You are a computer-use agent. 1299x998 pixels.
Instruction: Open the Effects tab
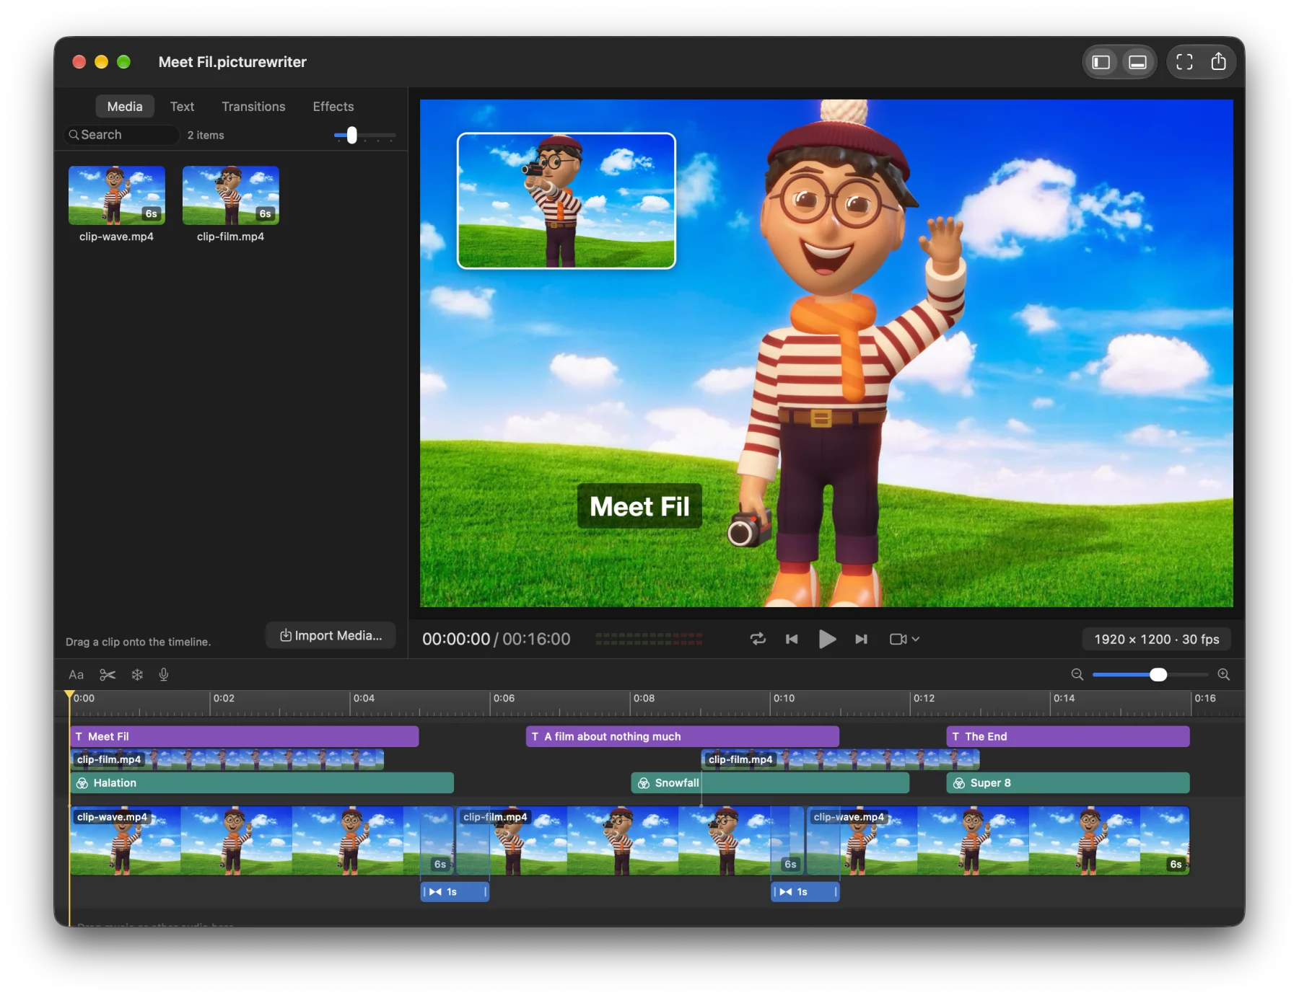pyautogui.click(x=333, y=107)
